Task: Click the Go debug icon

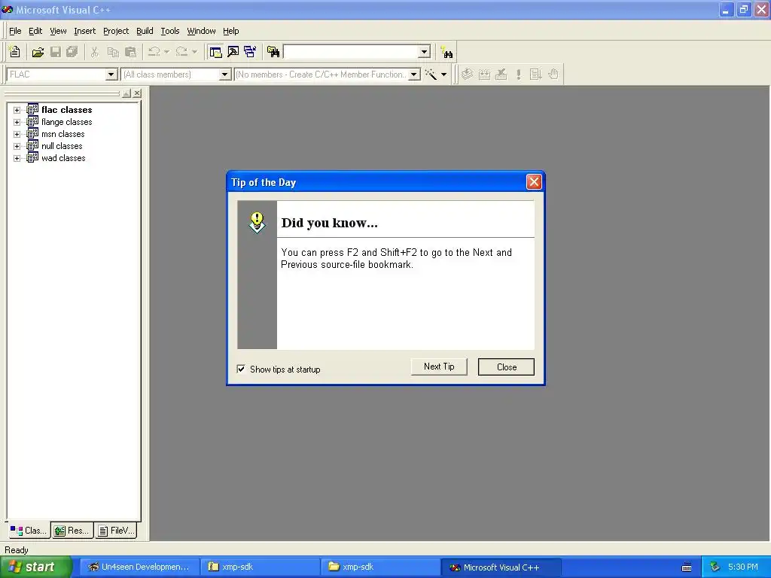Action: click(x=535, y=75)
